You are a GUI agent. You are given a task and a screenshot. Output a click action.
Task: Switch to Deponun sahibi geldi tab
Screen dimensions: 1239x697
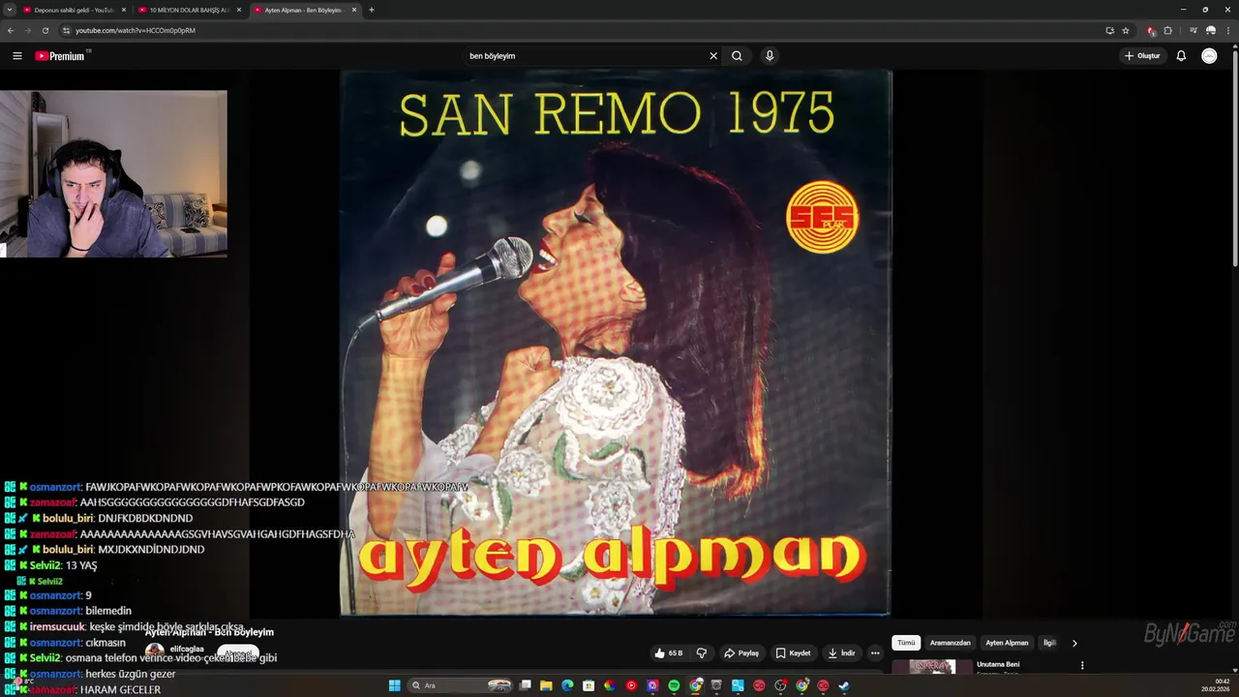(73, 10)
